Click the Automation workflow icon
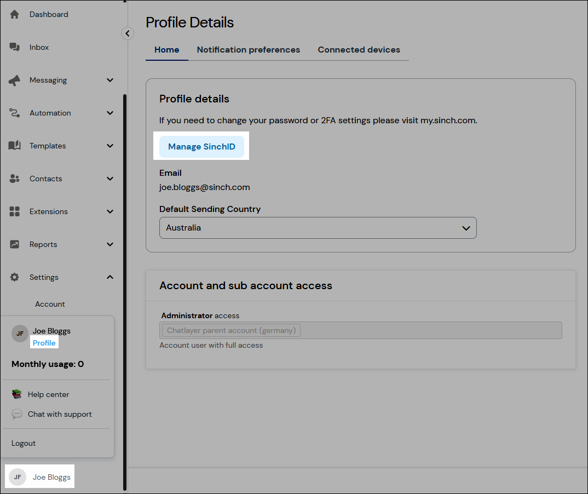Viewport: 588px width, 494px height. pyautogui.click(x=15, y=113)
